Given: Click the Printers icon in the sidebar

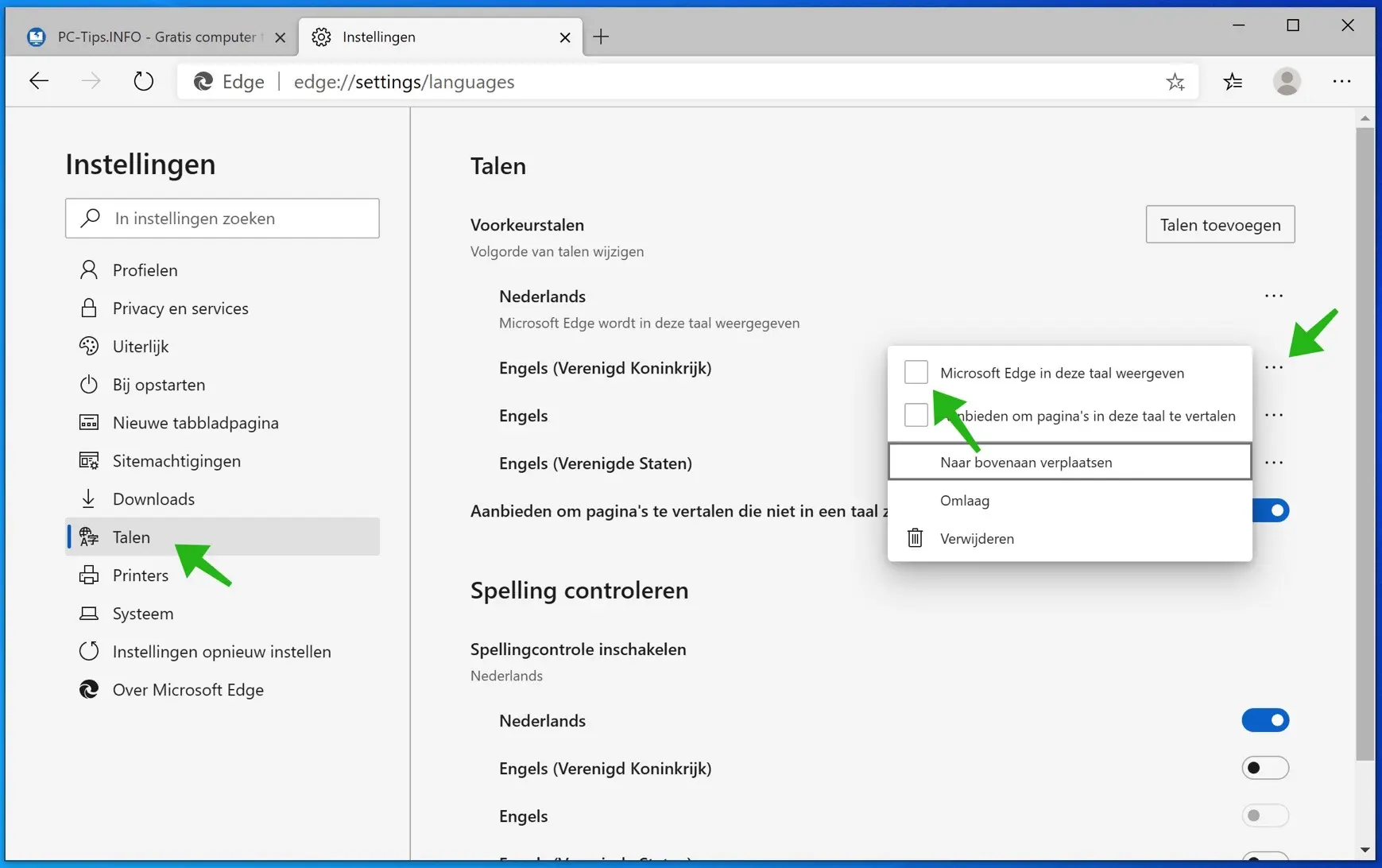Looking at the screenshot, I should (x=89, y=575).
